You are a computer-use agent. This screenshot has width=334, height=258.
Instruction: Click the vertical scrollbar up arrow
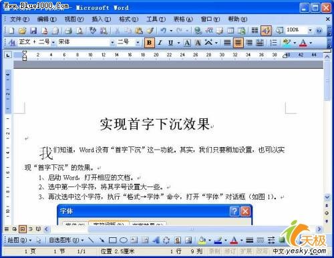pyautogui.click(x=327, y=57)
